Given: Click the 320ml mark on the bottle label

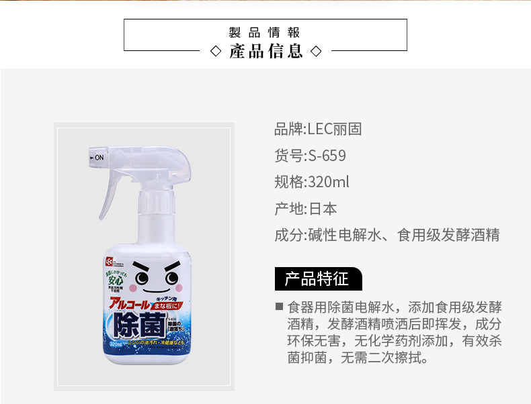Looking at the screenshot, I should (x=116, y=344).
